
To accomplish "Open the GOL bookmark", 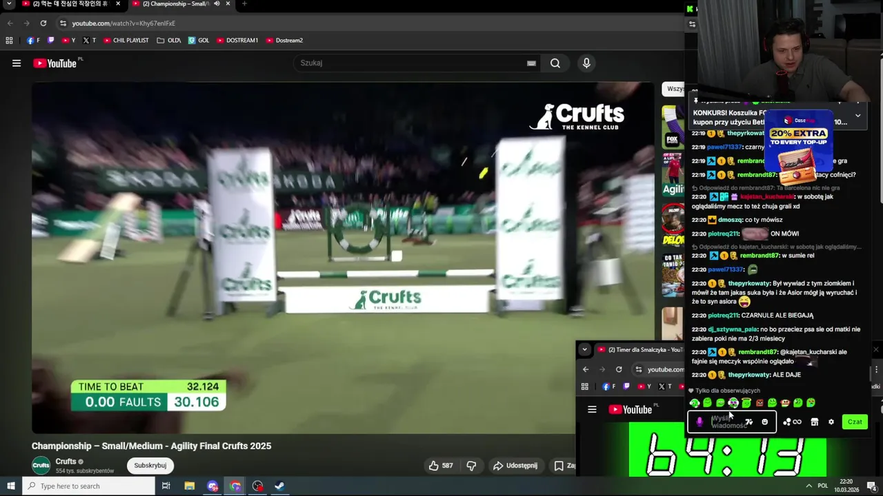I will (199, 41).
